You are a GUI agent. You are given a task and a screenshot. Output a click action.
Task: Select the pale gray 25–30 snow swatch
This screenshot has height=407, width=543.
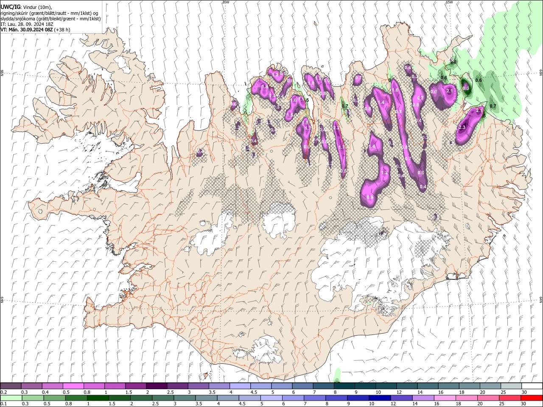(x=511, y=386)
